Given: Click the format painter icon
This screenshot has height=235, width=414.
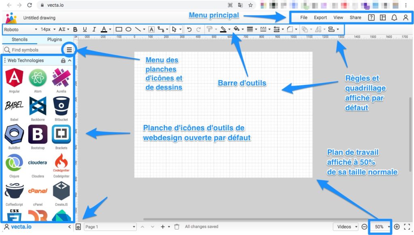Looking at the screenshot, I should click(209, 29).
